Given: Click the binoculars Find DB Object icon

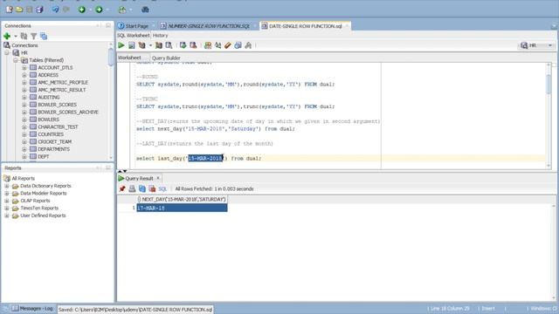Looking at the screenshot, I should coord(145,10).
